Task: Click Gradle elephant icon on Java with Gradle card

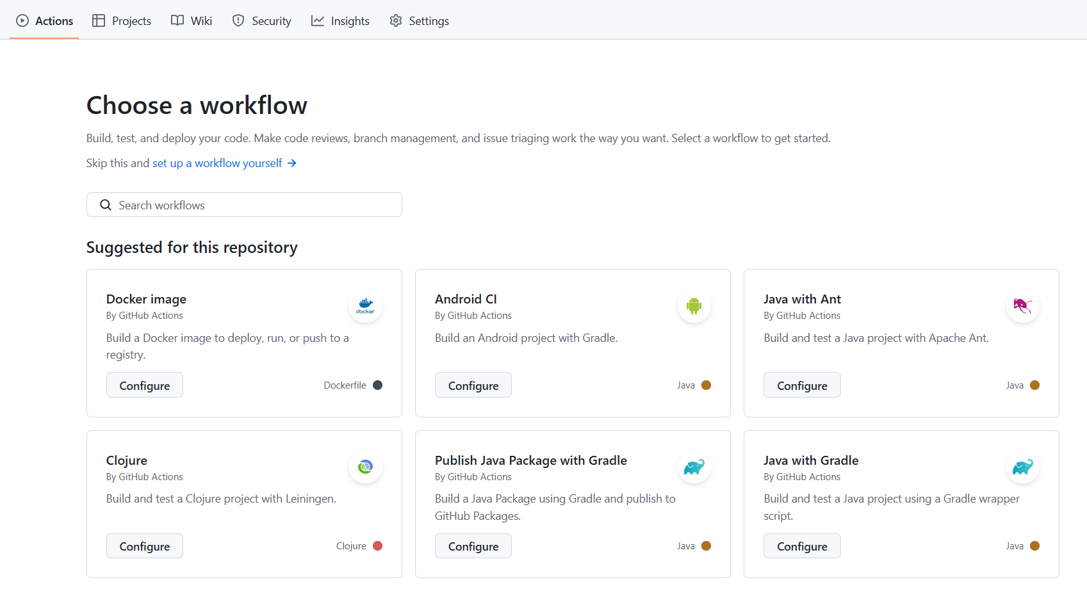Action: (1022, 467)
